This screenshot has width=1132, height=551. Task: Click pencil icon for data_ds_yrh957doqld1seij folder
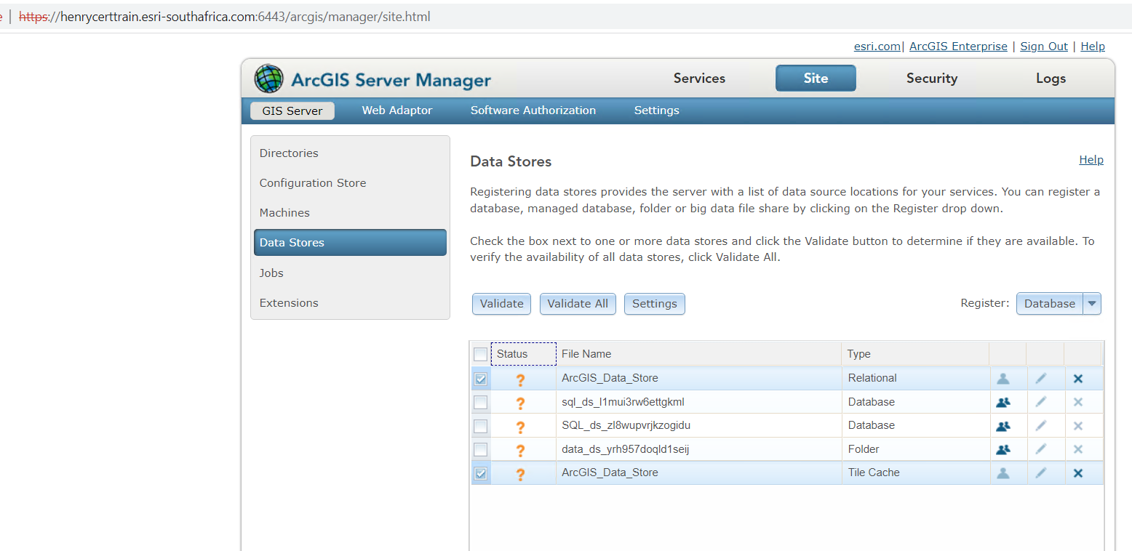click(1041, 449)
